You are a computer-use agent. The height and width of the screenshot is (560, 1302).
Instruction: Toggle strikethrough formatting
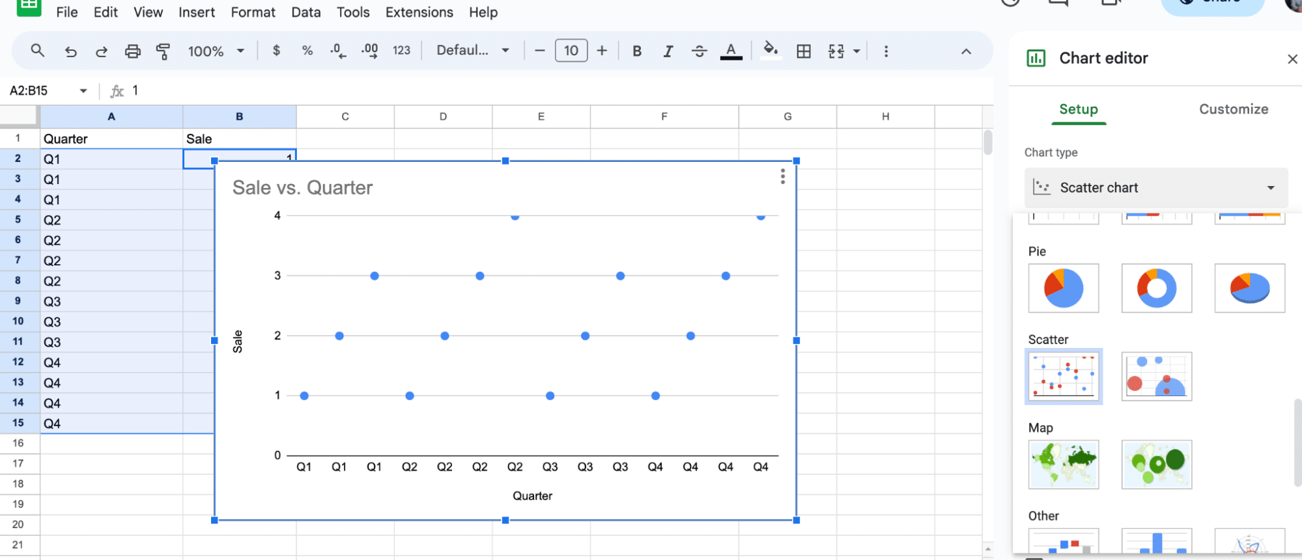(699, 51)
